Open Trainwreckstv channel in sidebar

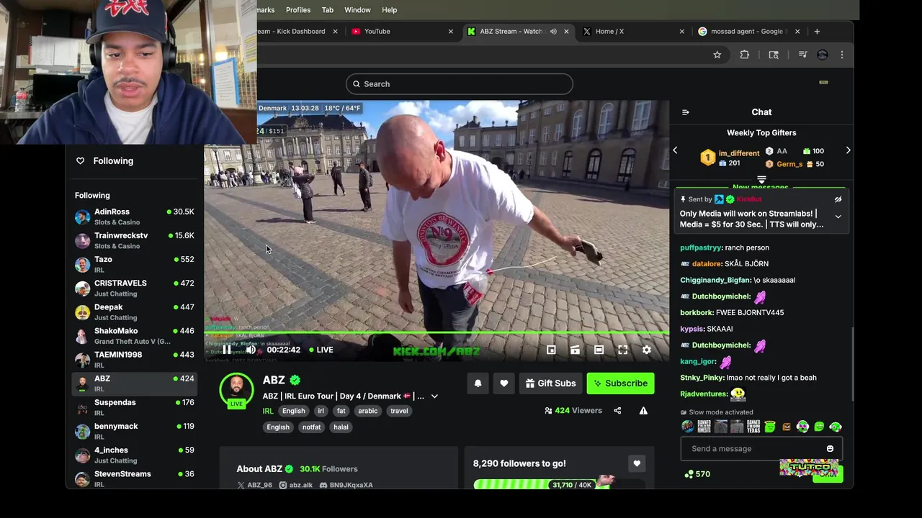[135, 240]
